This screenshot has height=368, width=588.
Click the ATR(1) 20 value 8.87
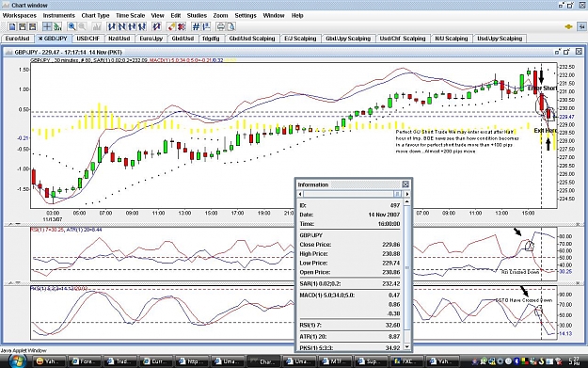point(394,337)
